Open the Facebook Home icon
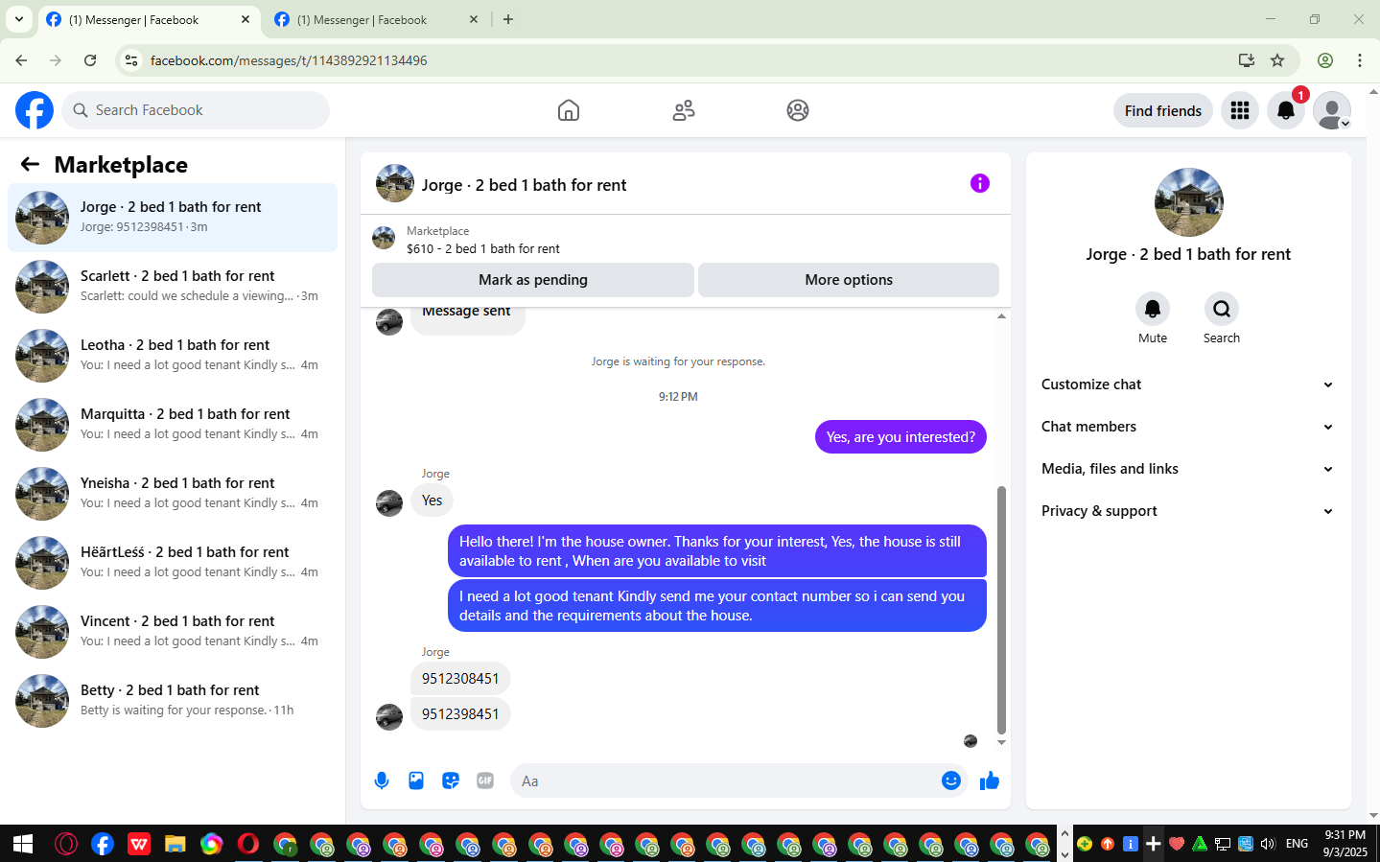 569,110
